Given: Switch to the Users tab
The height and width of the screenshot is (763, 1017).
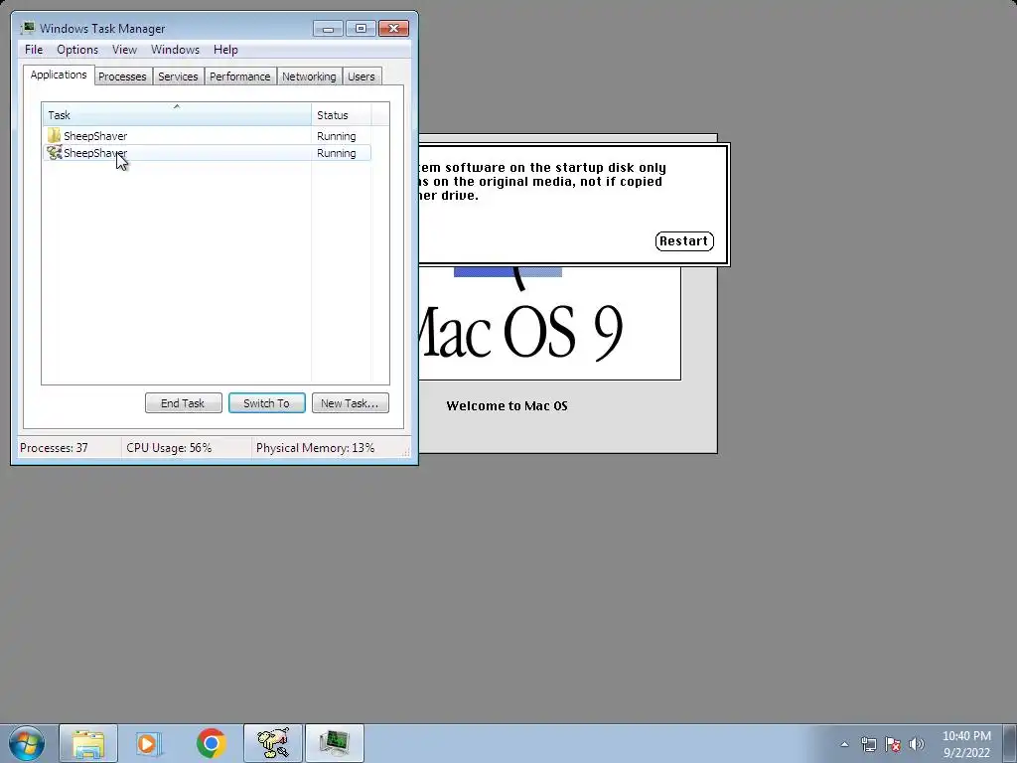Looking at the screenshot, I should click(362, 76).
